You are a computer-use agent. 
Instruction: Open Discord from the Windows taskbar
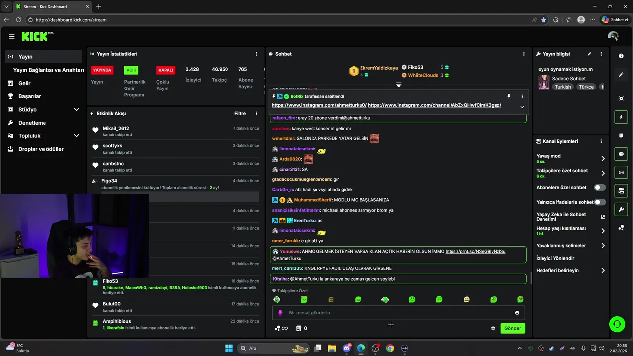point(346,348)
